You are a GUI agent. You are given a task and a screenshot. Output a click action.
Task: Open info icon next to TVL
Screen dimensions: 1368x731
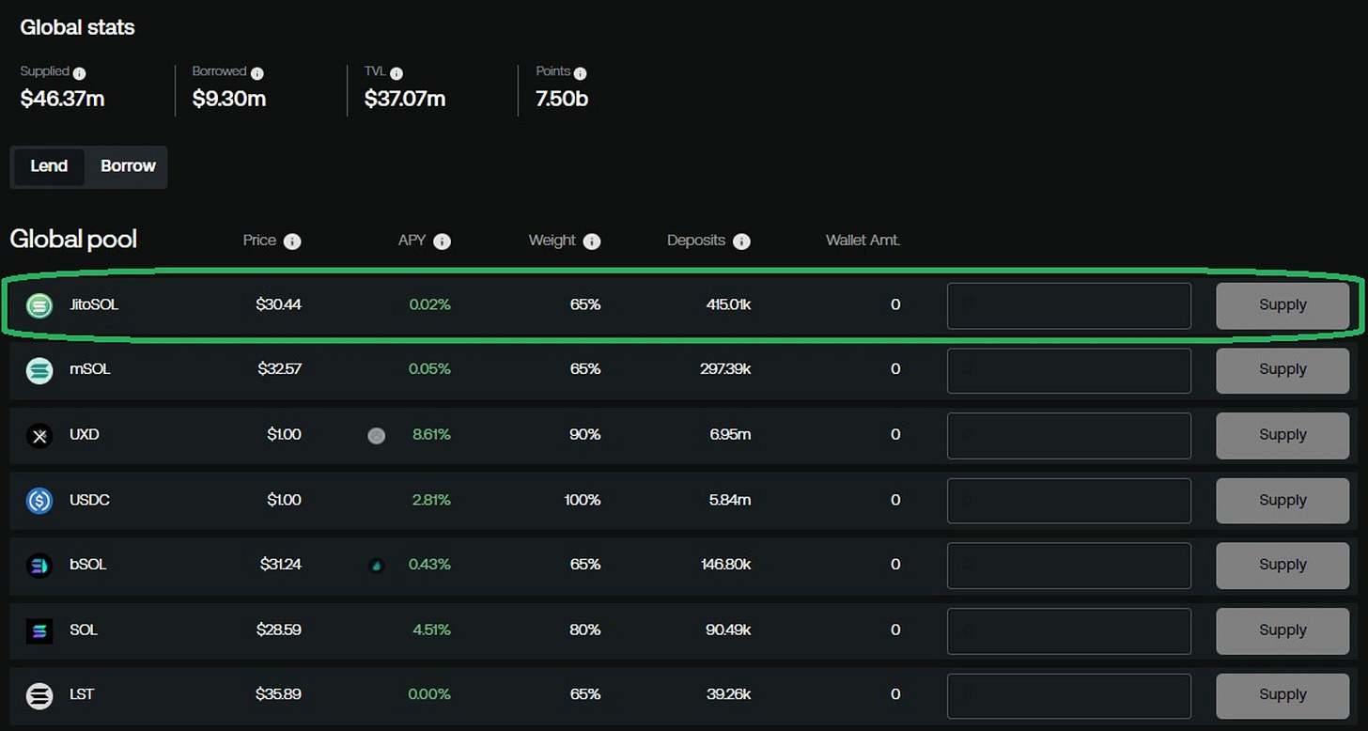(396, 72)
